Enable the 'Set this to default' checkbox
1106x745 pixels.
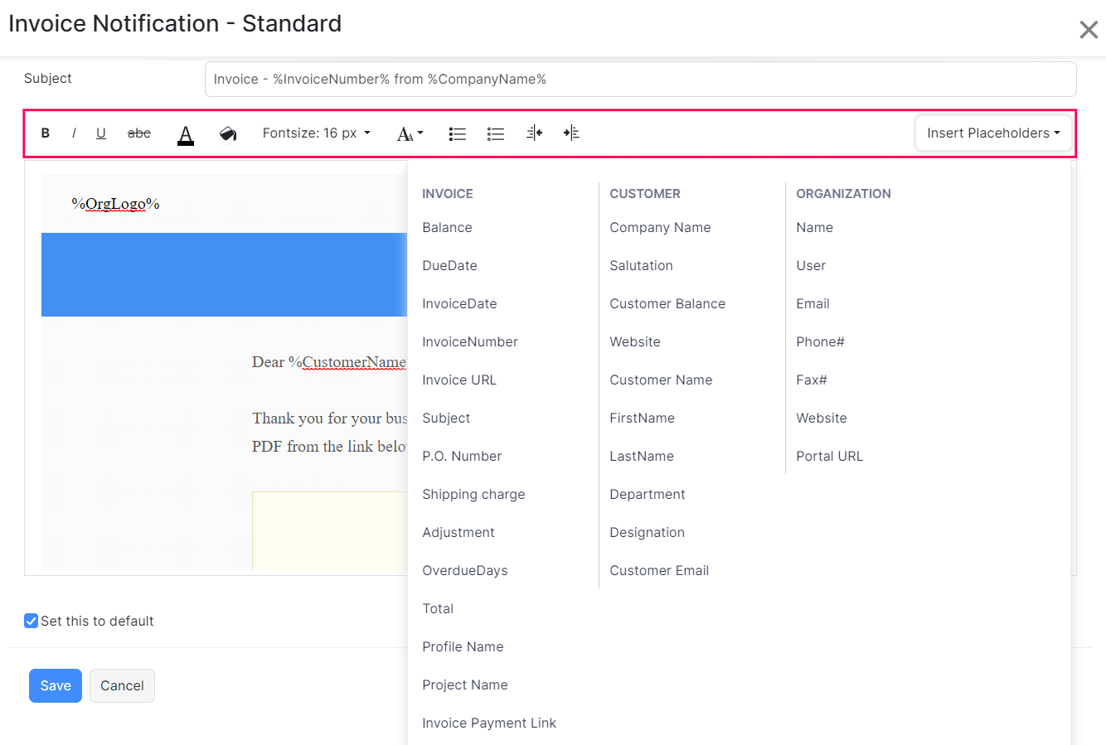click(31, 620)
